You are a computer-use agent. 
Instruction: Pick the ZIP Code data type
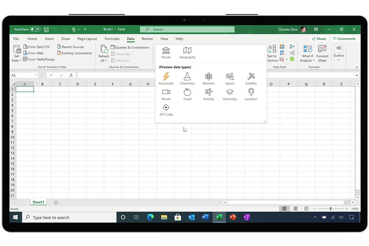(x=166, y=110)
